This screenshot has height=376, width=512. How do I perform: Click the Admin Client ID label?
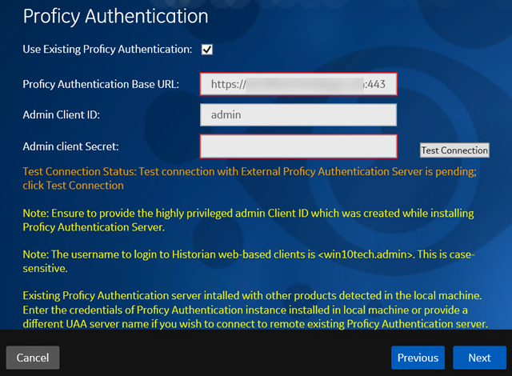61,115
